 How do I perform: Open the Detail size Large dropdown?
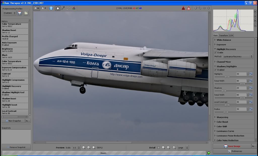183,147
